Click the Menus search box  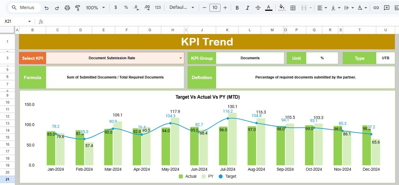pyautogui.click(x=24, y=7)
